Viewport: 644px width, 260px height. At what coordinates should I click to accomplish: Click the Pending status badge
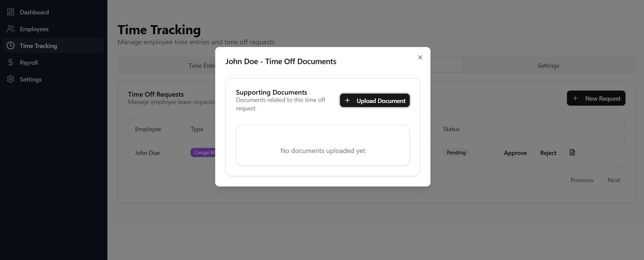coord(456,152)
